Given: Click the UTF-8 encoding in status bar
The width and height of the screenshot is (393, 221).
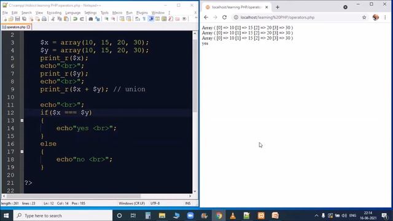Looking at the screenshot, I should point(155,203).
